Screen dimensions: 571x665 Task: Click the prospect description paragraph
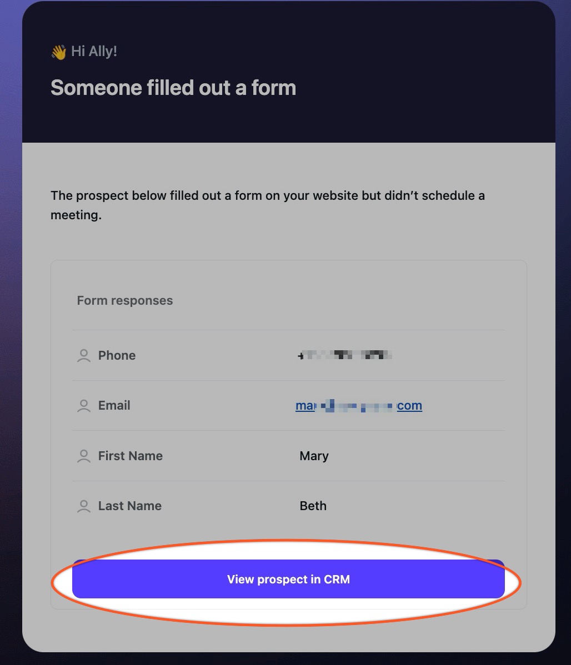pyautogui.click(x=268, y=205)
